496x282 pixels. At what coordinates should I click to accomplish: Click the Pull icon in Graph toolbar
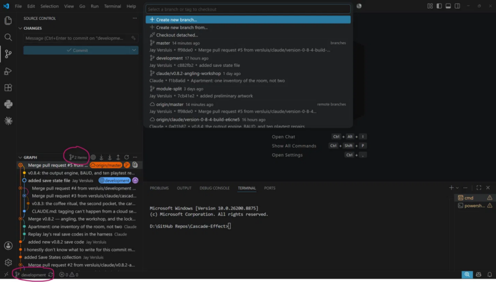click(110, 157)
